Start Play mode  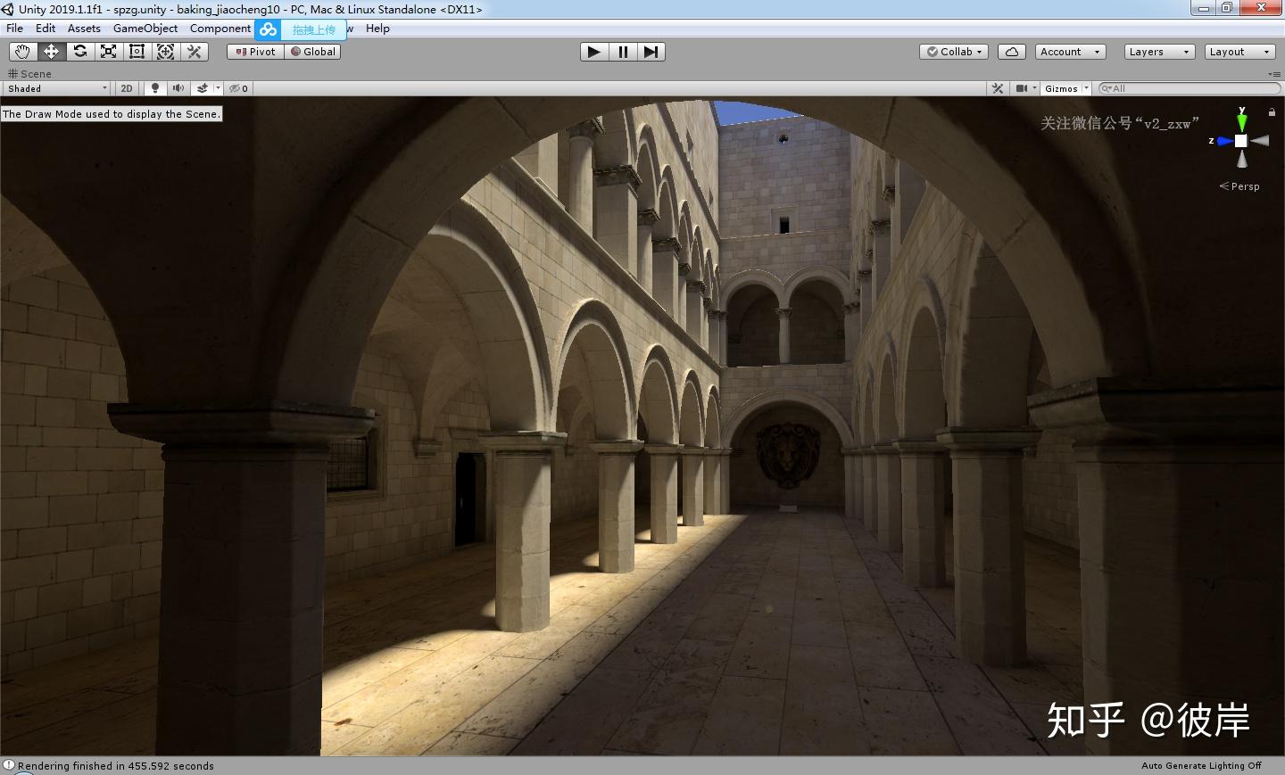[593, 52]
